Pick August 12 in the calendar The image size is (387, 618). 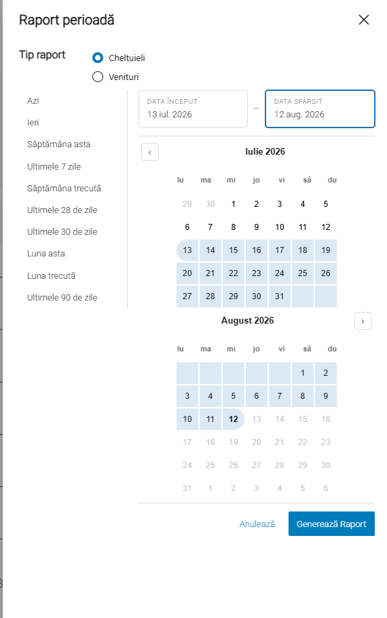pos(234,419)
